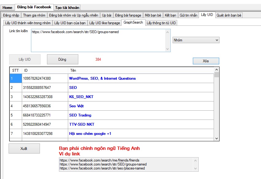Open Lấy thông tin từ UID subtab

pyautogui.click(x=161, y=23)
